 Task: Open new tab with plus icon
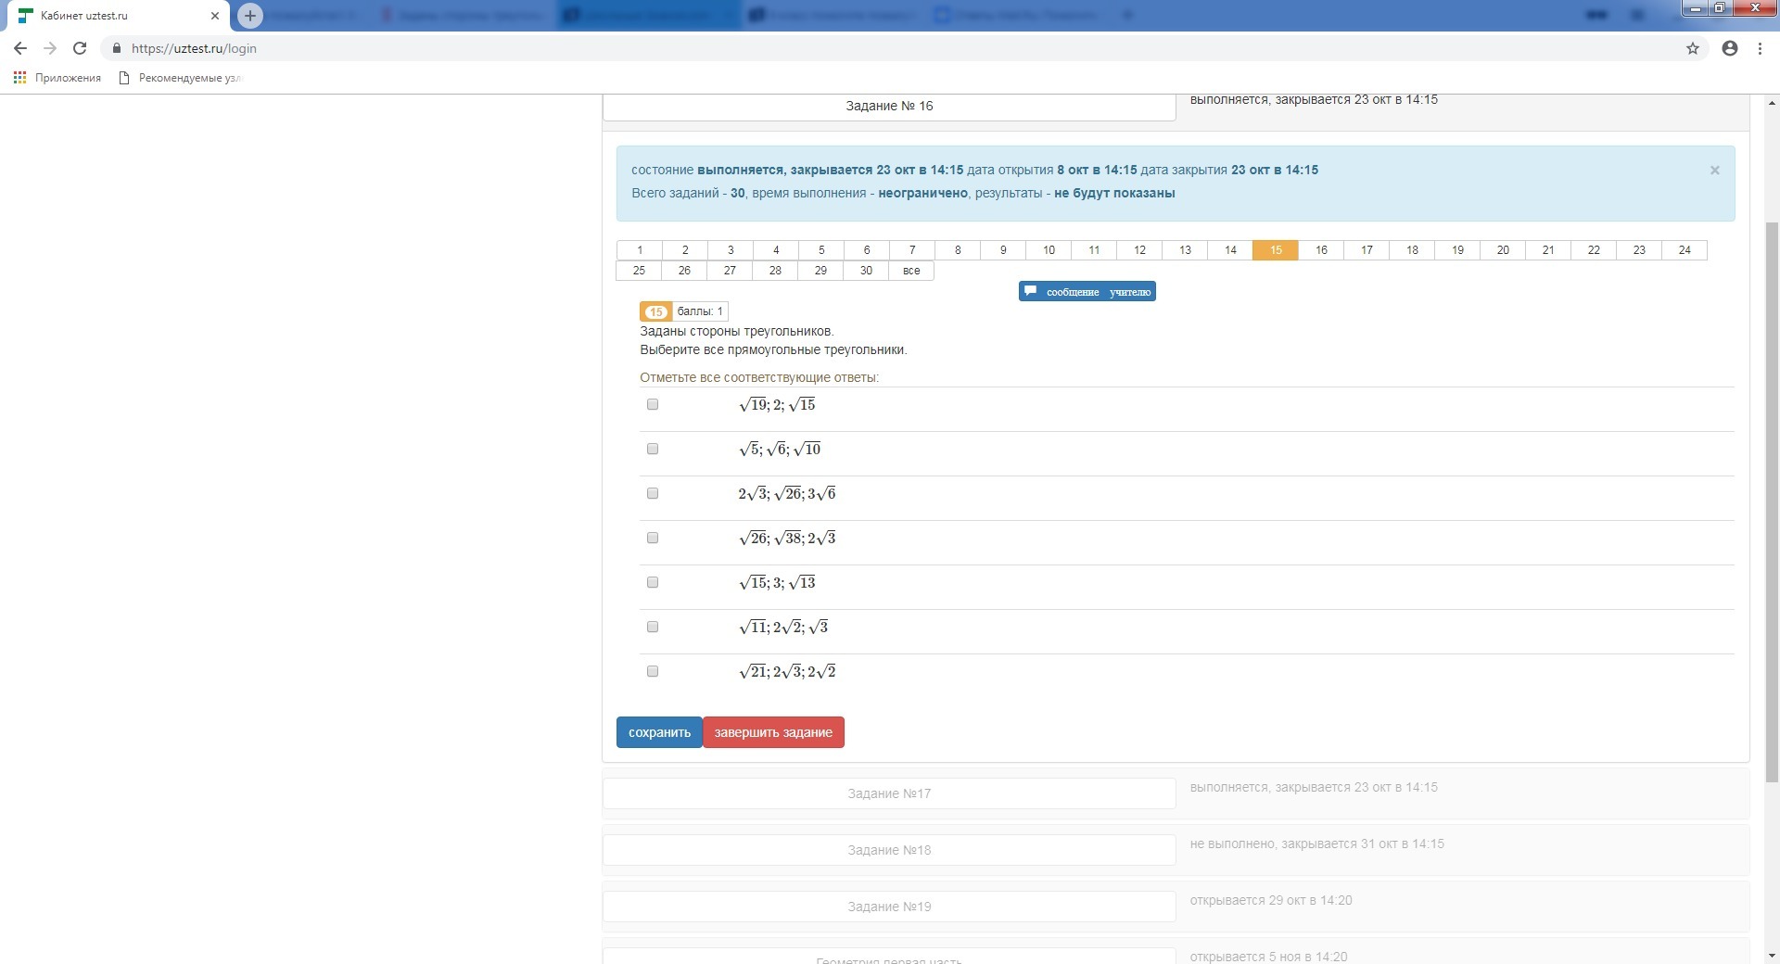249,16
